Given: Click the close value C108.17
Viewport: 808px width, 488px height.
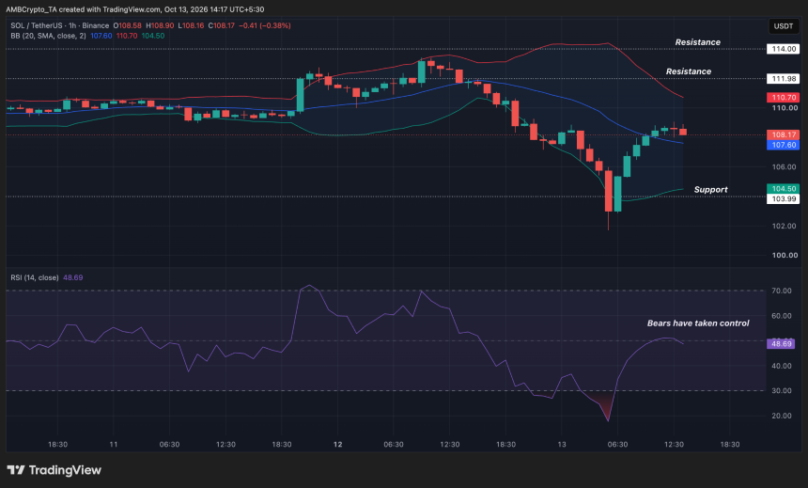Looking at the screenshot, I should (221, 25).
